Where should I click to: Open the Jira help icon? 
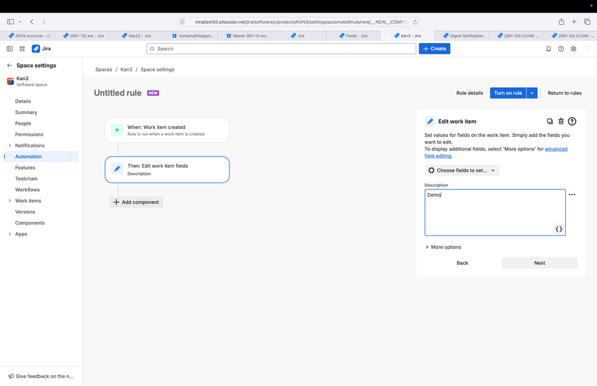click(561, 49)
